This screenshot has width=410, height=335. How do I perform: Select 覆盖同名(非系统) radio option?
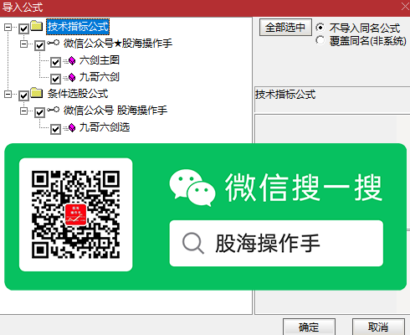(320, 40)
